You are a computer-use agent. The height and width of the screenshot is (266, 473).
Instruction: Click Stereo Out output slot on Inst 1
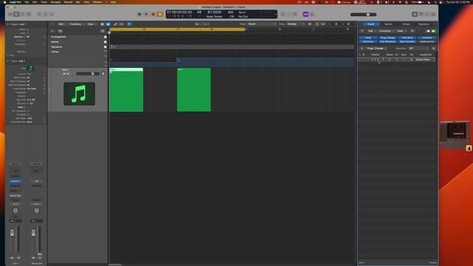tap(15, 195)
